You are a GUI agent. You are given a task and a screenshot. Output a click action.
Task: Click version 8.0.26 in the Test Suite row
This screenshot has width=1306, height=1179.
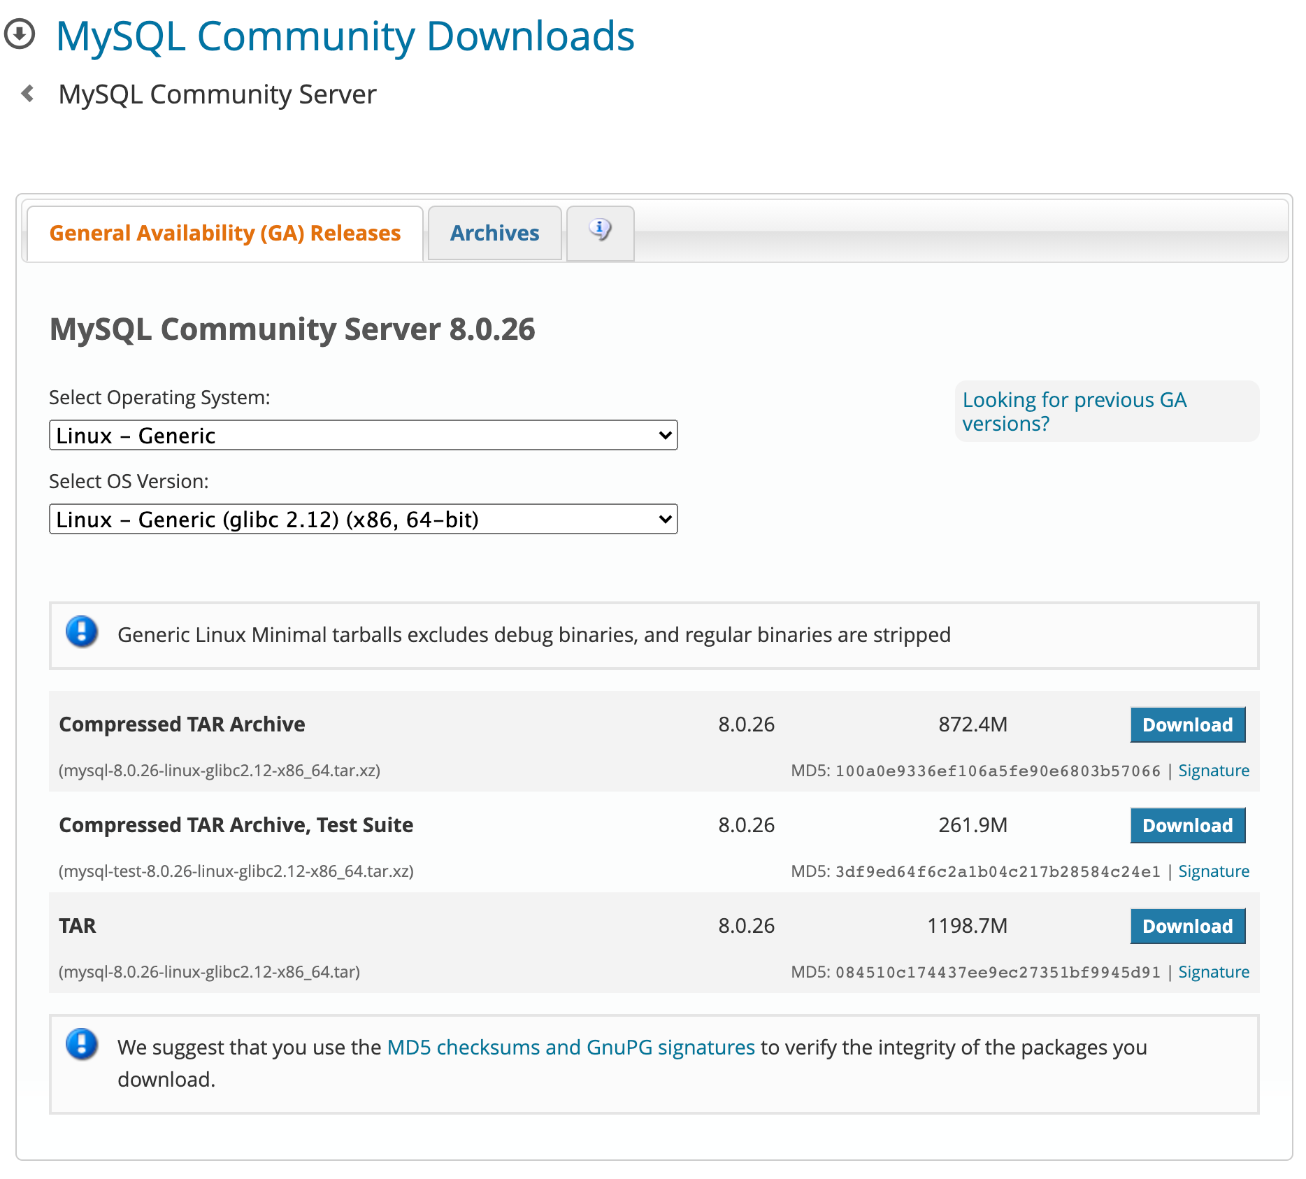pyautogui.click(x=746, y=825)
